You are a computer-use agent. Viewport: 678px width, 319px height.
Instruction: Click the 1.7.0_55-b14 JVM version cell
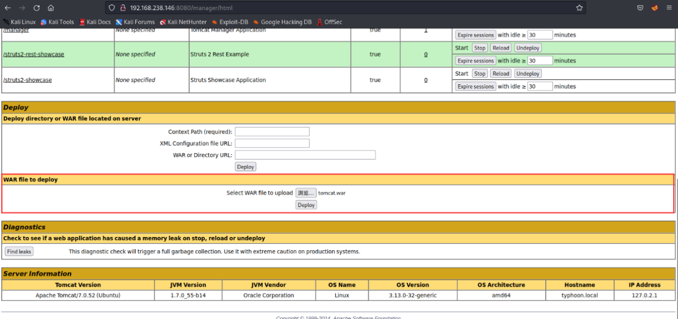point(188,295)
